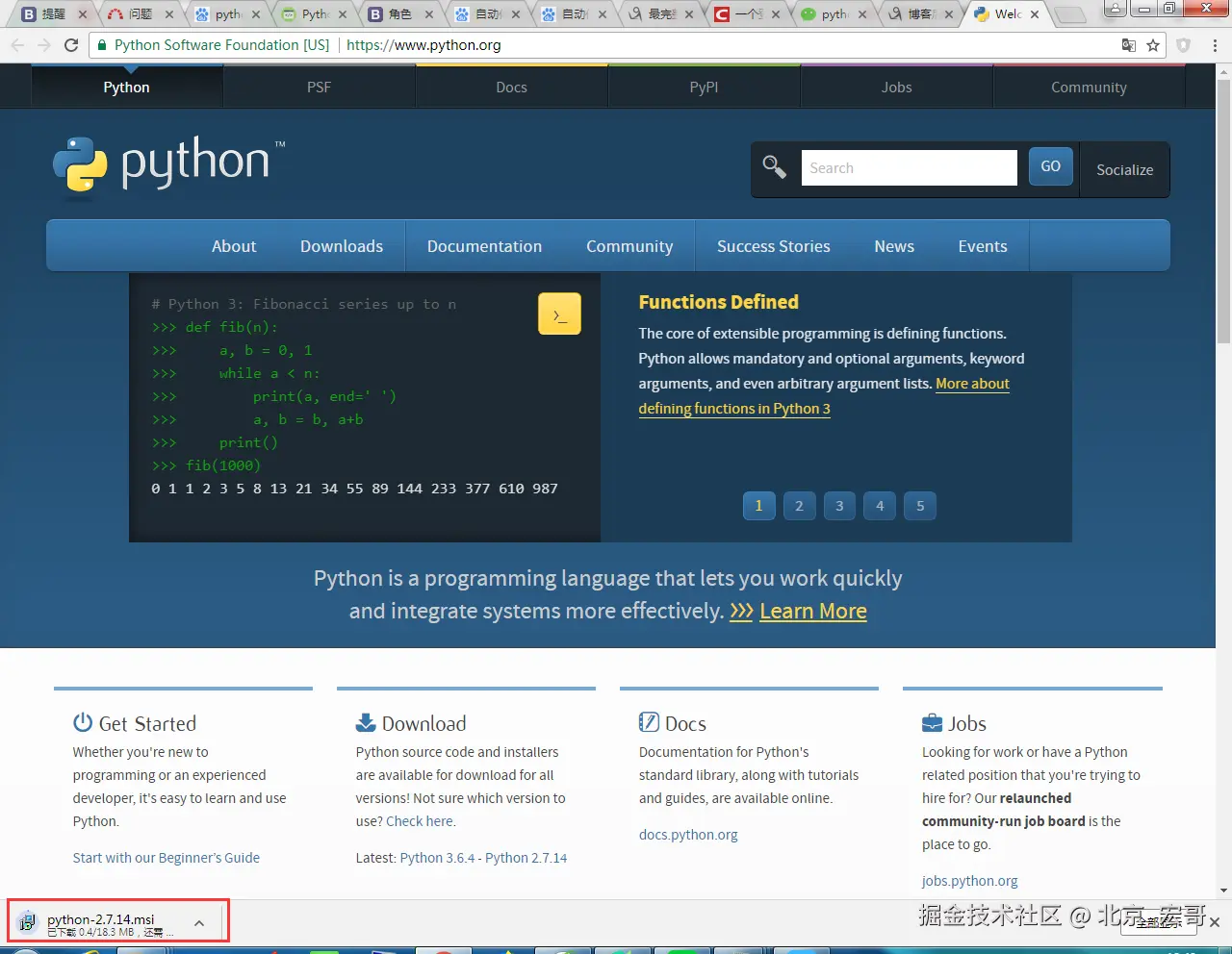This screenshot has height=954, width=1232.
Task: Switch to the tab labeled 最完
Action: [659, 14]
